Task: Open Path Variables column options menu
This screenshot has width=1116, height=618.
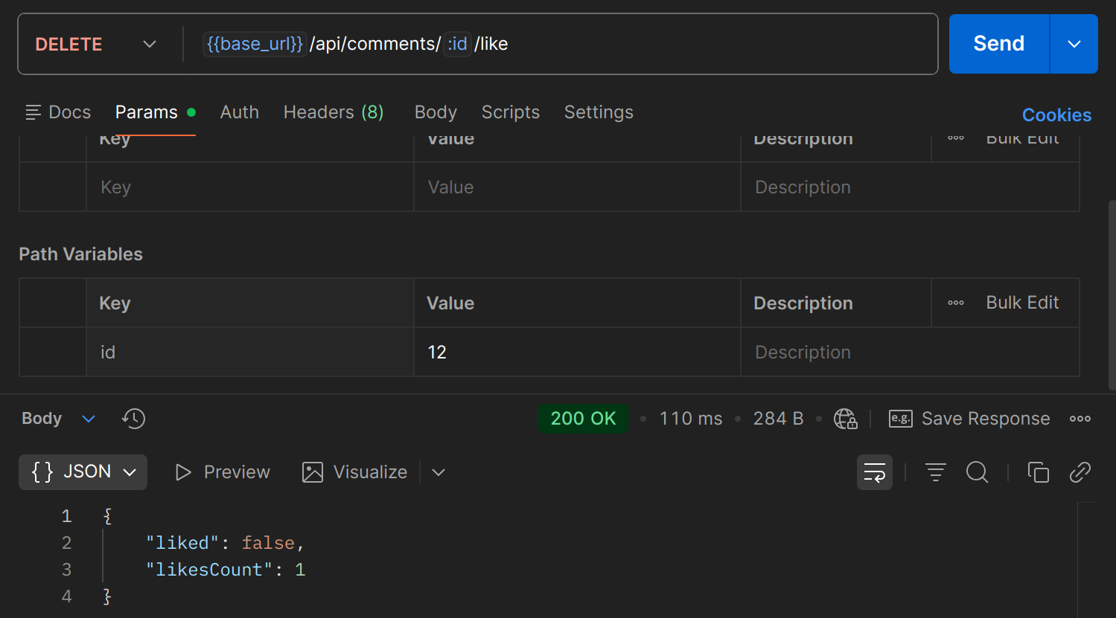Action: tap(956, 303)
